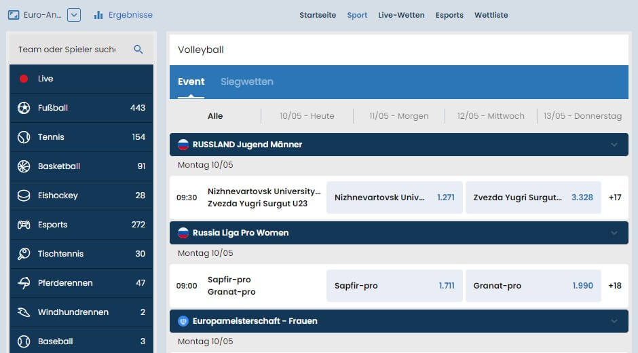Bet on Granat-pro at 1.990
This screenshot has width=638, height=353.
point(533,286)
